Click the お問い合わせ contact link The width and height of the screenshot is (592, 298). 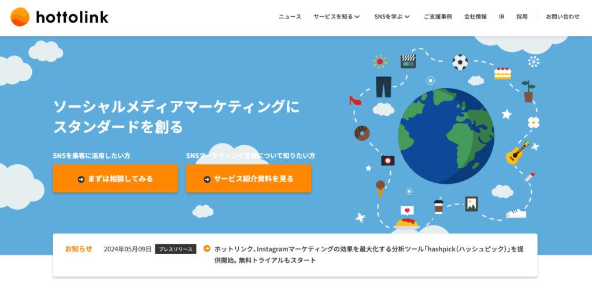(x=563, y=17)
